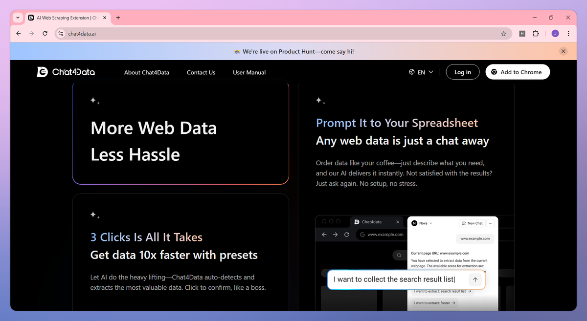Click the search result list extraction suggestion
This screenshot has height=321, width=587.
[443, 291]
